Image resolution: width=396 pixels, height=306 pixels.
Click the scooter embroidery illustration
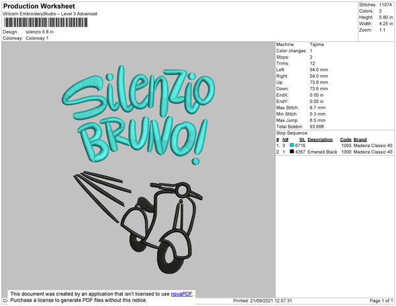[x=139, y=222]
